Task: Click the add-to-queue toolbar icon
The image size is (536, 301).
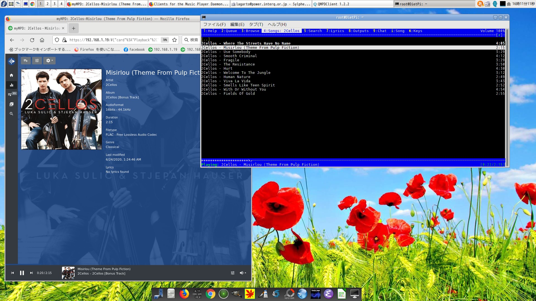Action: (26, 60)
